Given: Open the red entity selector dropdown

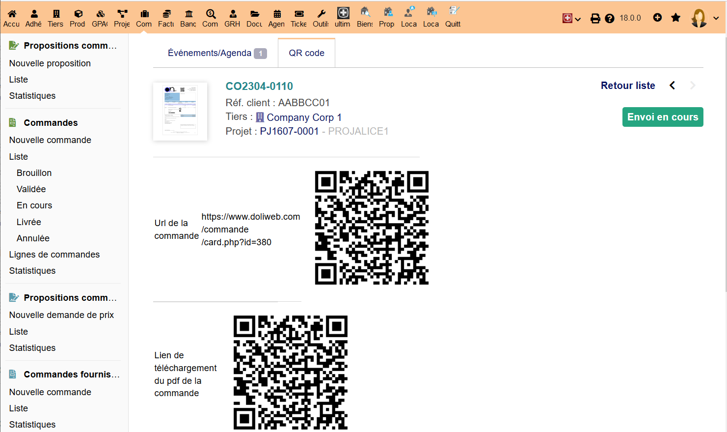Looking at the screenshot, I should [x=571, y=19].
